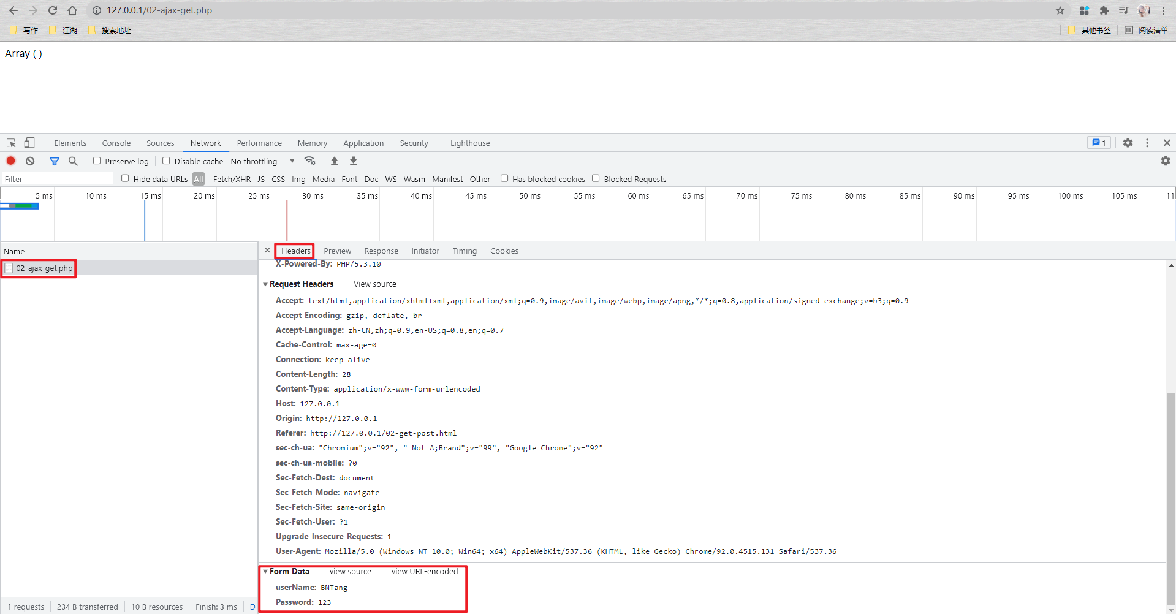Image resolution: width=1176 pixels, height=614 pixels.
Task: Show the Cookies tab of the request
Action: pos(504,251)
